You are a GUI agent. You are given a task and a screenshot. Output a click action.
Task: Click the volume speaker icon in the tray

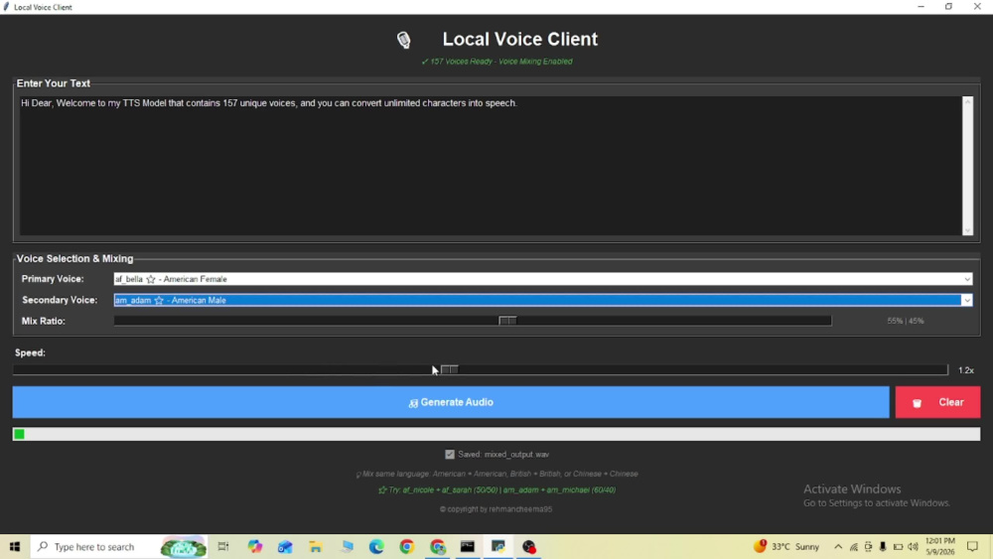point(913,547)
